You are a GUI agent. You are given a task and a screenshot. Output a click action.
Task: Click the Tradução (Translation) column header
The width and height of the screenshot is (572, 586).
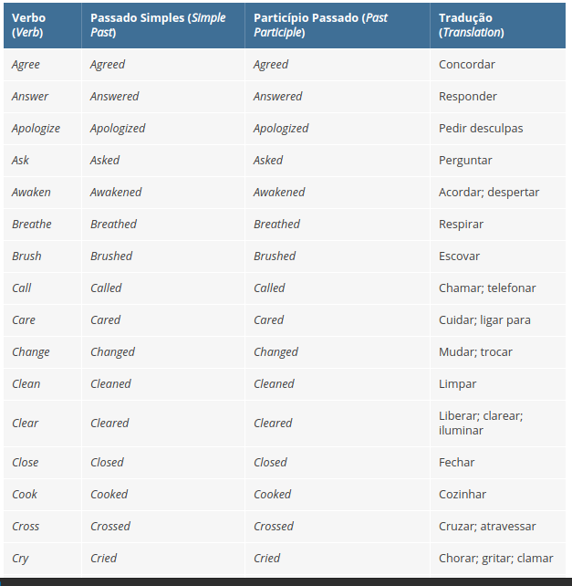pyautogui.click(x=471, y=25)
